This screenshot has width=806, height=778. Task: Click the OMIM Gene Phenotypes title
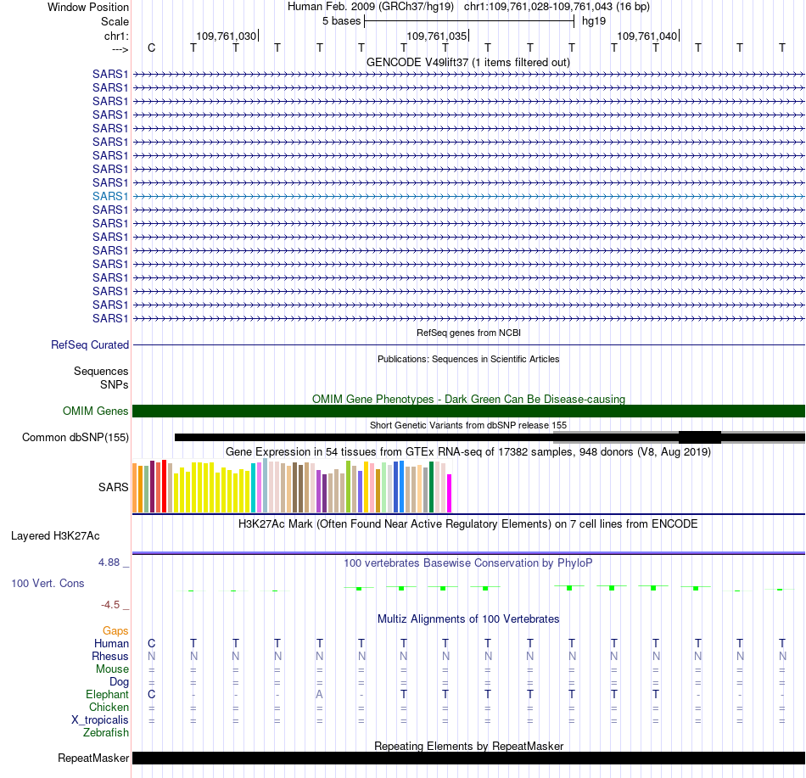coord(468,400)
